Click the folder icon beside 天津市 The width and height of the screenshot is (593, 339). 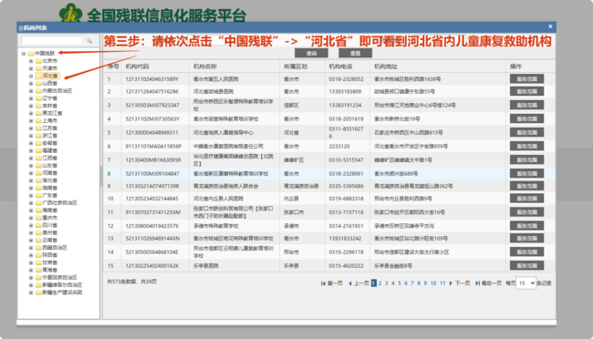(x=38, y=68)
